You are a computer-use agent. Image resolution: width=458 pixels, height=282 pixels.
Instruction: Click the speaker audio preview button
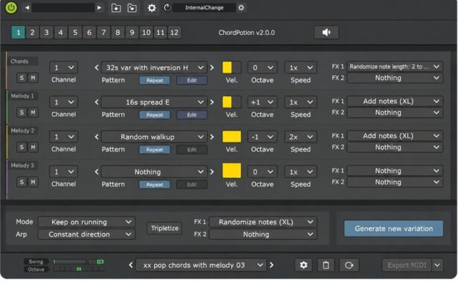click(x=326, y=32)
